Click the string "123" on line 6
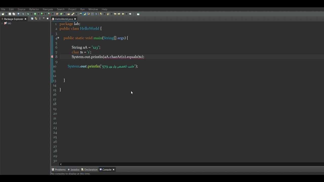 (x=96, y=47)
